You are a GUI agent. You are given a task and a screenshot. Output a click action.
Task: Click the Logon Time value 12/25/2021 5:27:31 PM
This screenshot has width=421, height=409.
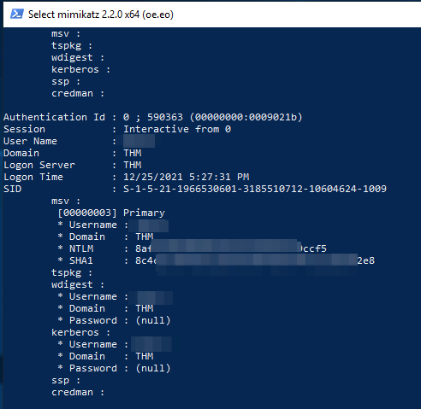tap(186, 177)
